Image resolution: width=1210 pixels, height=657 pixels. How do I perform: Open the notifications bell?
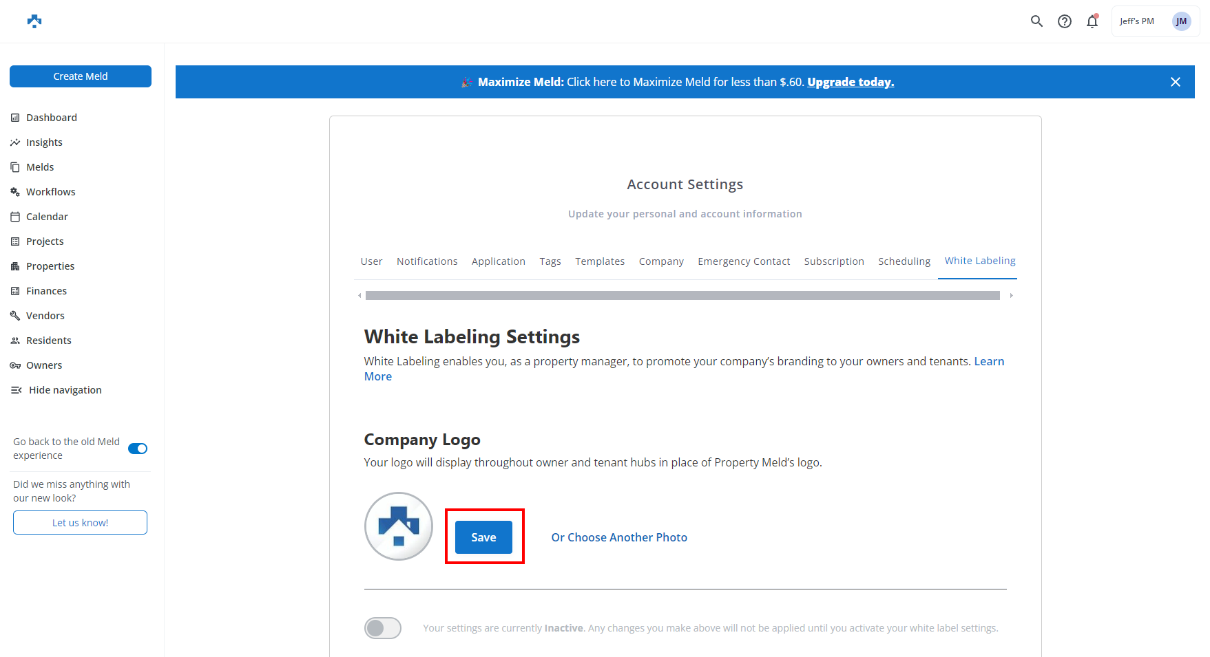pyautogui.click(x=1092, y=21)
